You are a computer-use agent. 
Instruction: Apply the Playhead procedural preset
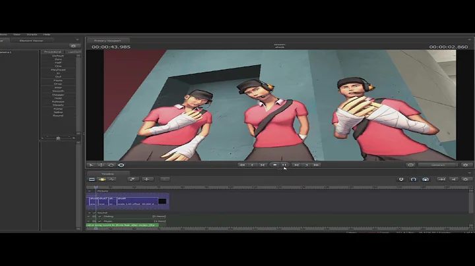(58, 70)
